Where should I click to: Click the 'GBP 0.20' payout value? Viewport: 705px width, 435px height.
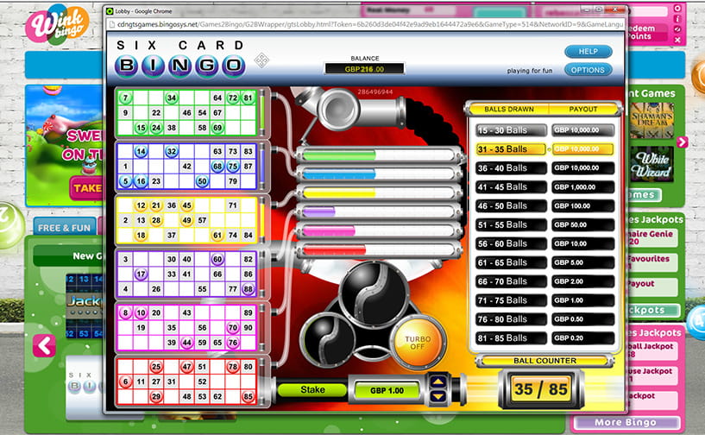click(582, 338)
